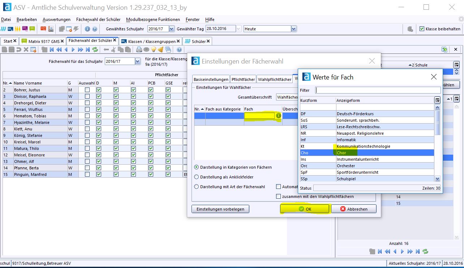Viewport: 464px width, 268px height.
Task: Select Orchester in the value list
Action: 367,166
